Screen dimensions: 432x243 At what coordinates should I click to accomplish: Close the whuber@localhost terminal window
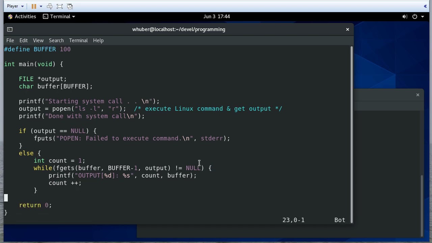tap(347, 29)
